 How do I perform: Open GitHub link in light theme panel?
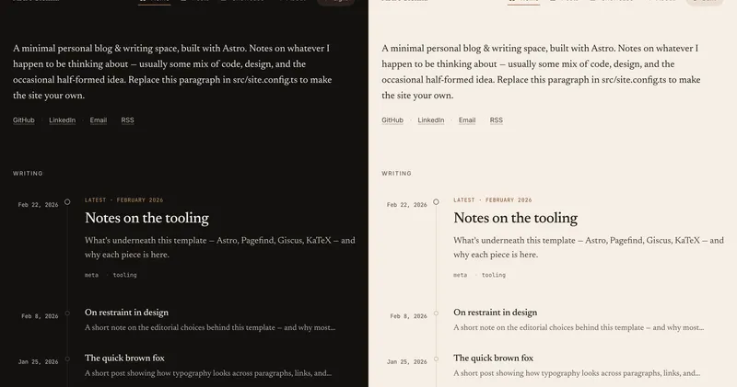click(392, 120)
